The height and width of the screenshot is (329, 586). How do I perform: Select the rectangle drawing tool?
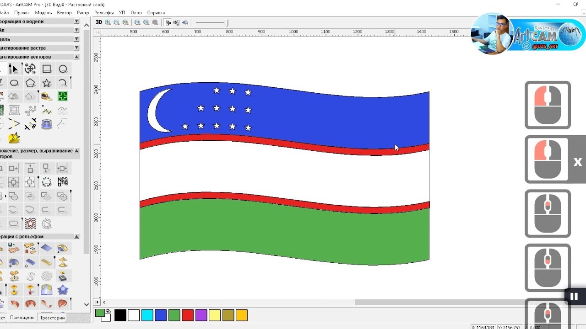tap(47, 69)
